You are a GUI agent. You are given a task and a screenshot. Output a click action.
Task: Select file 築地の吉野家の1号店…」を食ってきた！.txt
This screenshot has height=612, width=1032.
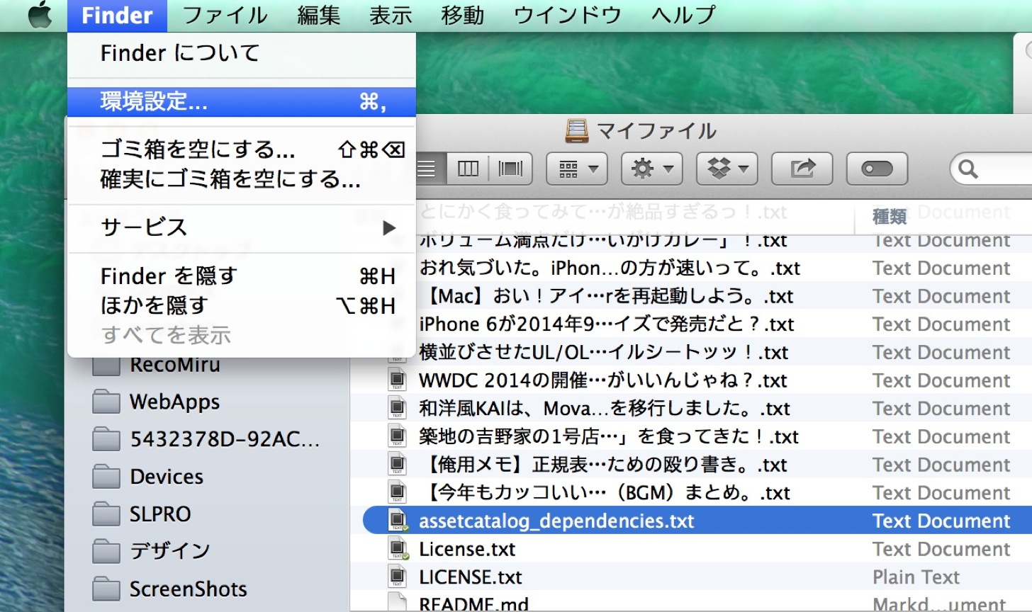[x=609, y=437]
